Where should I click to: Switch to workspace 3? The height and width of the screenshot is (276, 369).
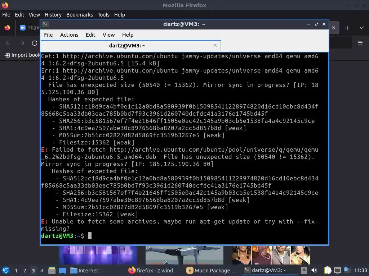coord(34,271)
